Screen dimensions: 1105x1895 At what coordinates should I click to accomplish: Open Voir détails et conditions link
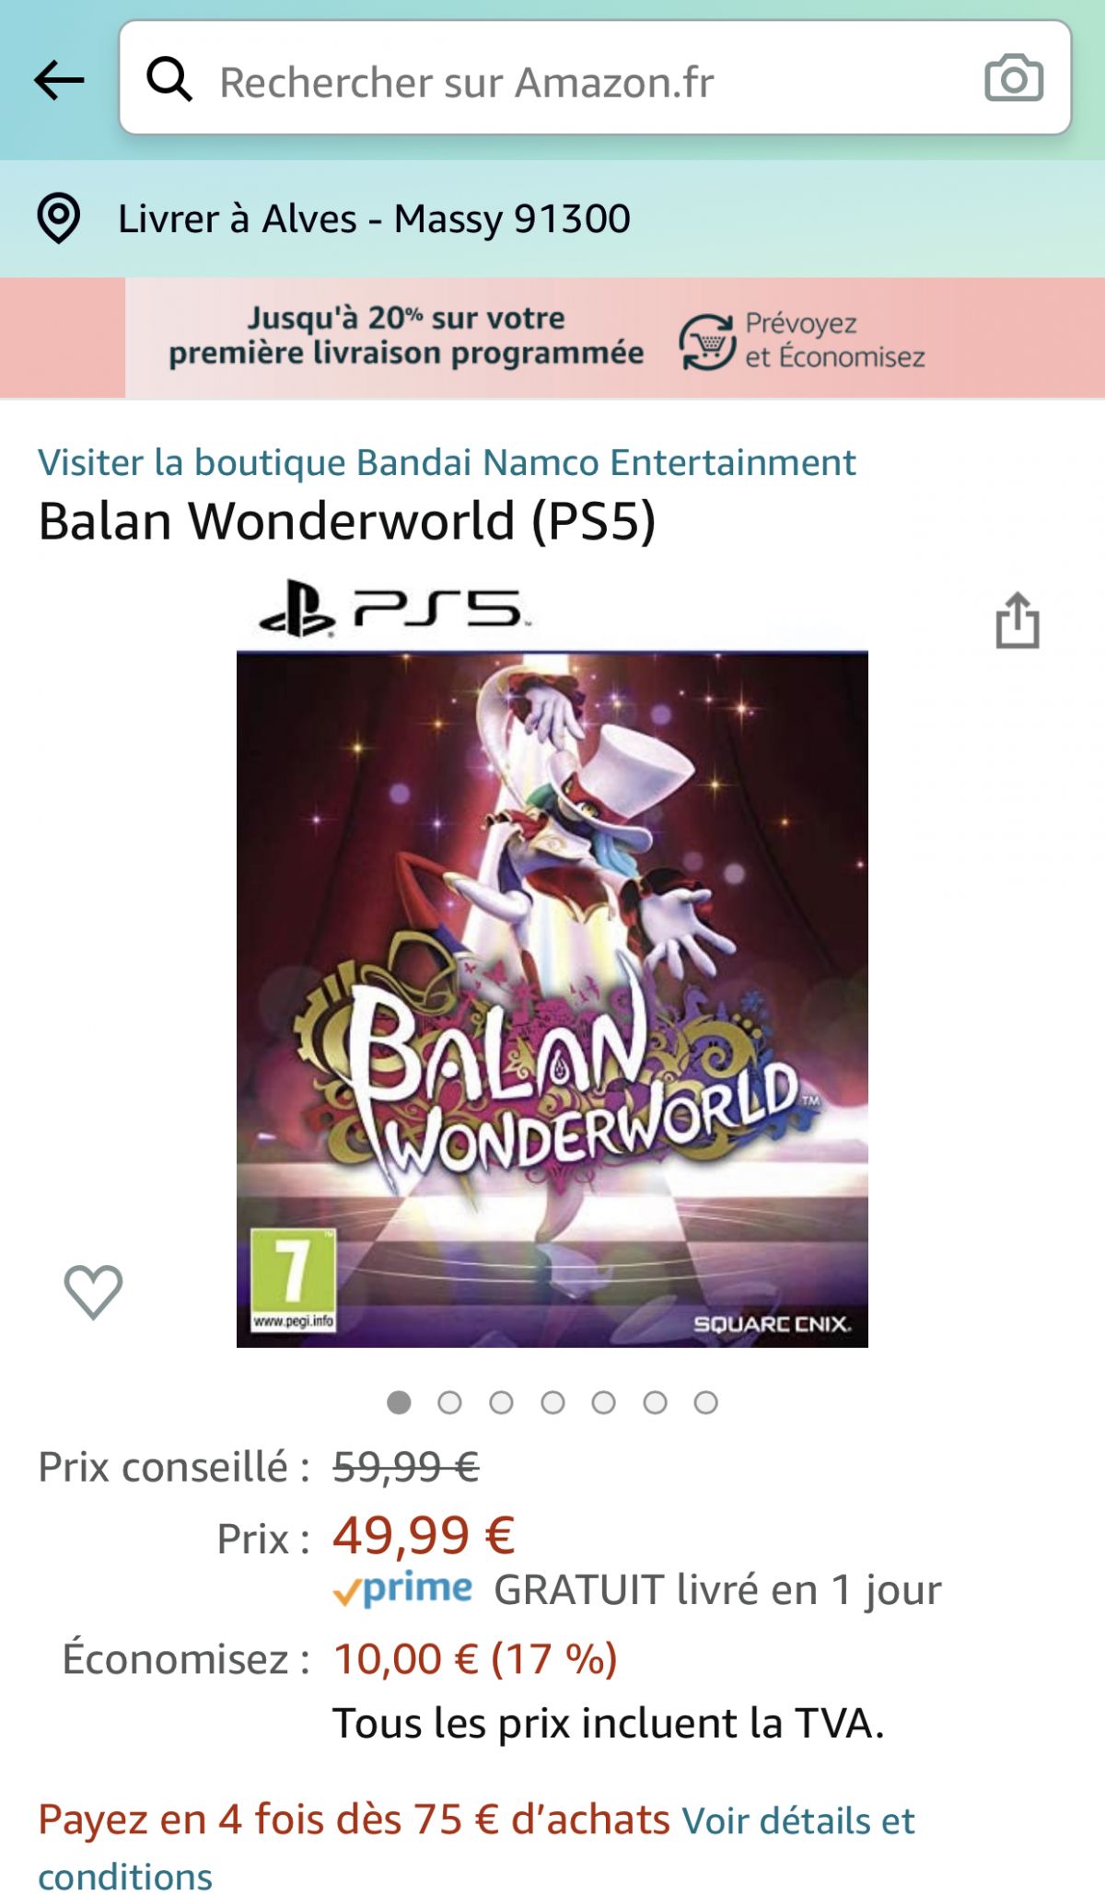[476, 1848]
